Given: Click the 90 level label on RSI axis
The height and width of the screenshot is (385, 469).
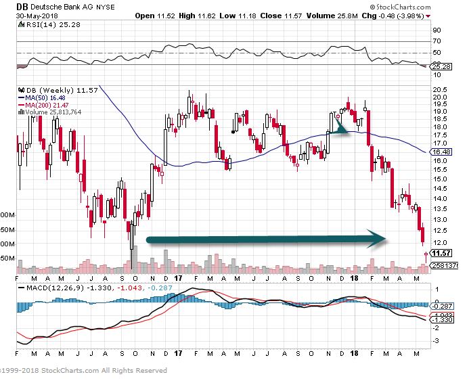Looking at the screenshot, I should 437,30.
